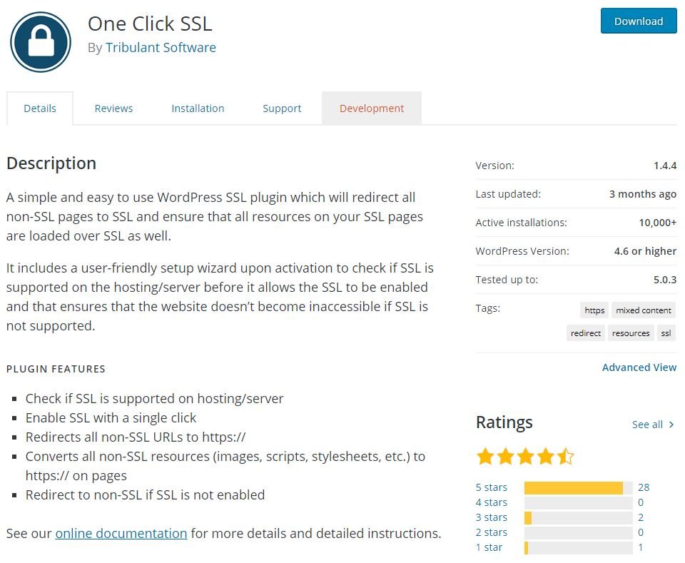Click the One Click SSL padlock icon

[41, 42]
